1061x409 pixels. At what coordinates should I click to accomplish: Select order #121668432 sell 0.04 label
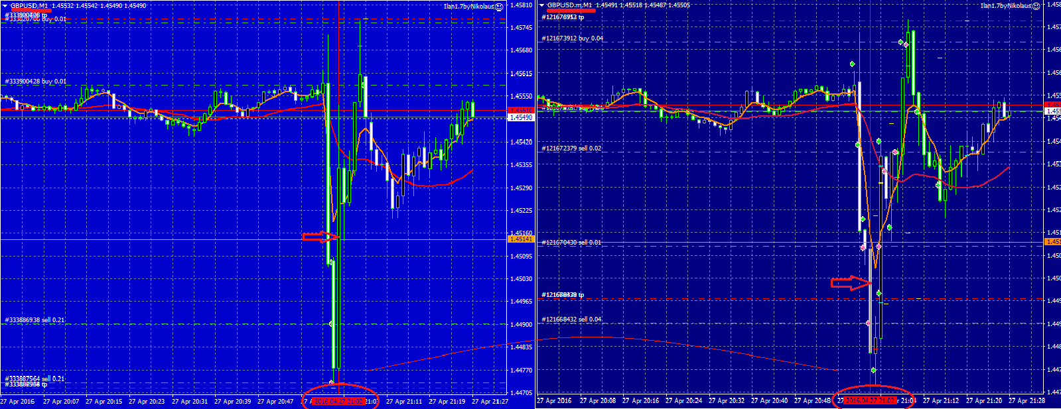click(571, 320)
